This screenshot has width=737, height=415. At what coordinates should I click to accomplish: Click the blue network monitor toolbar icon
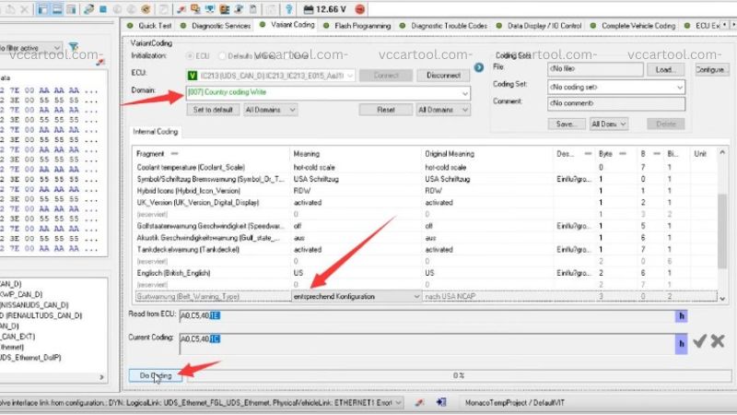pyautogui.click(x=210, y=9)
